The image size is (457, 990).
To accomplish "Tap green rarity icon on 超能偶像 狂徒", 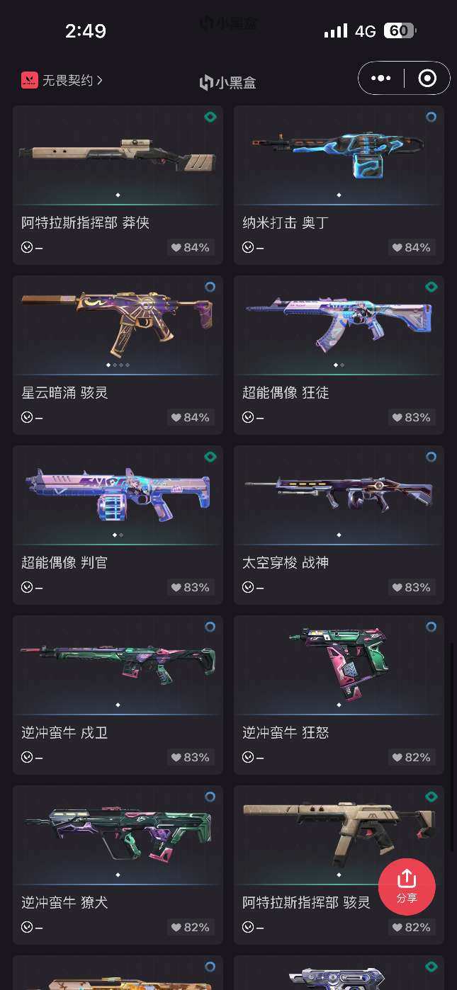I will point(431,287).
